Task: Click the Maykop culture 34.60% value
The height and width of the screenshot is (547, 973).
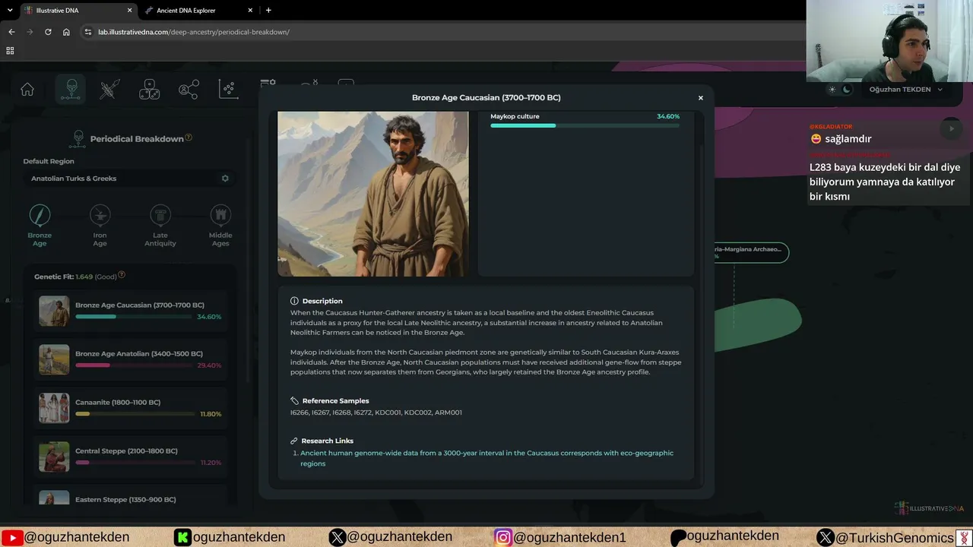Action: click(668, 116)
